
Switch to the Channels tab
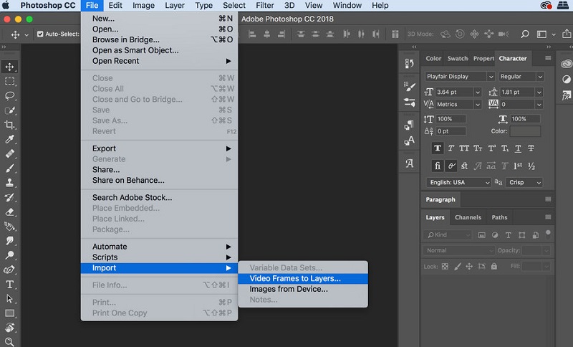[x=468, y=217]
